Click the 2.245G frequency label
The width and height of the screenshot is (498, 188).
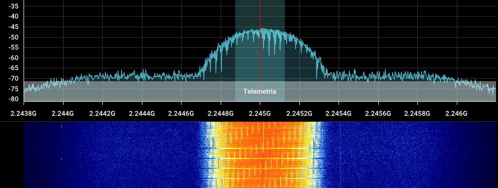point(260,113)
